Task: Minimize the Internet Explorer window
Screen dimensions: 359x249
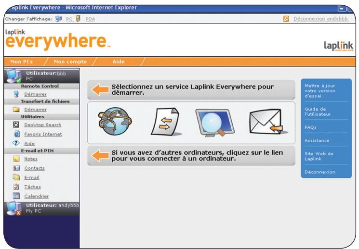Action: [342, 9]
